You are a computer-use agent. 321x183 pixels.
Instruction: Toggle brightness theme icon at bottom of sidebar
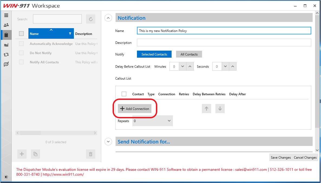coord(6,177)
